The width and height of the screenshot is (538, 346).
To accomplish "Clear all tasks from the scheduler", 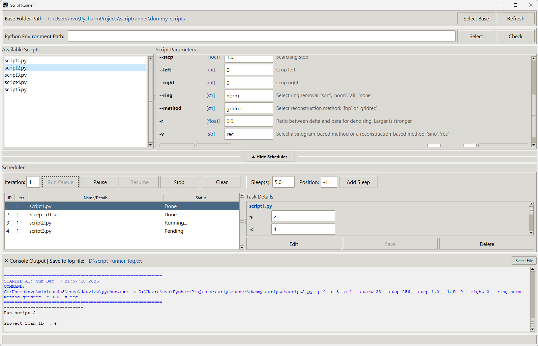I will [x=222, y=182].
